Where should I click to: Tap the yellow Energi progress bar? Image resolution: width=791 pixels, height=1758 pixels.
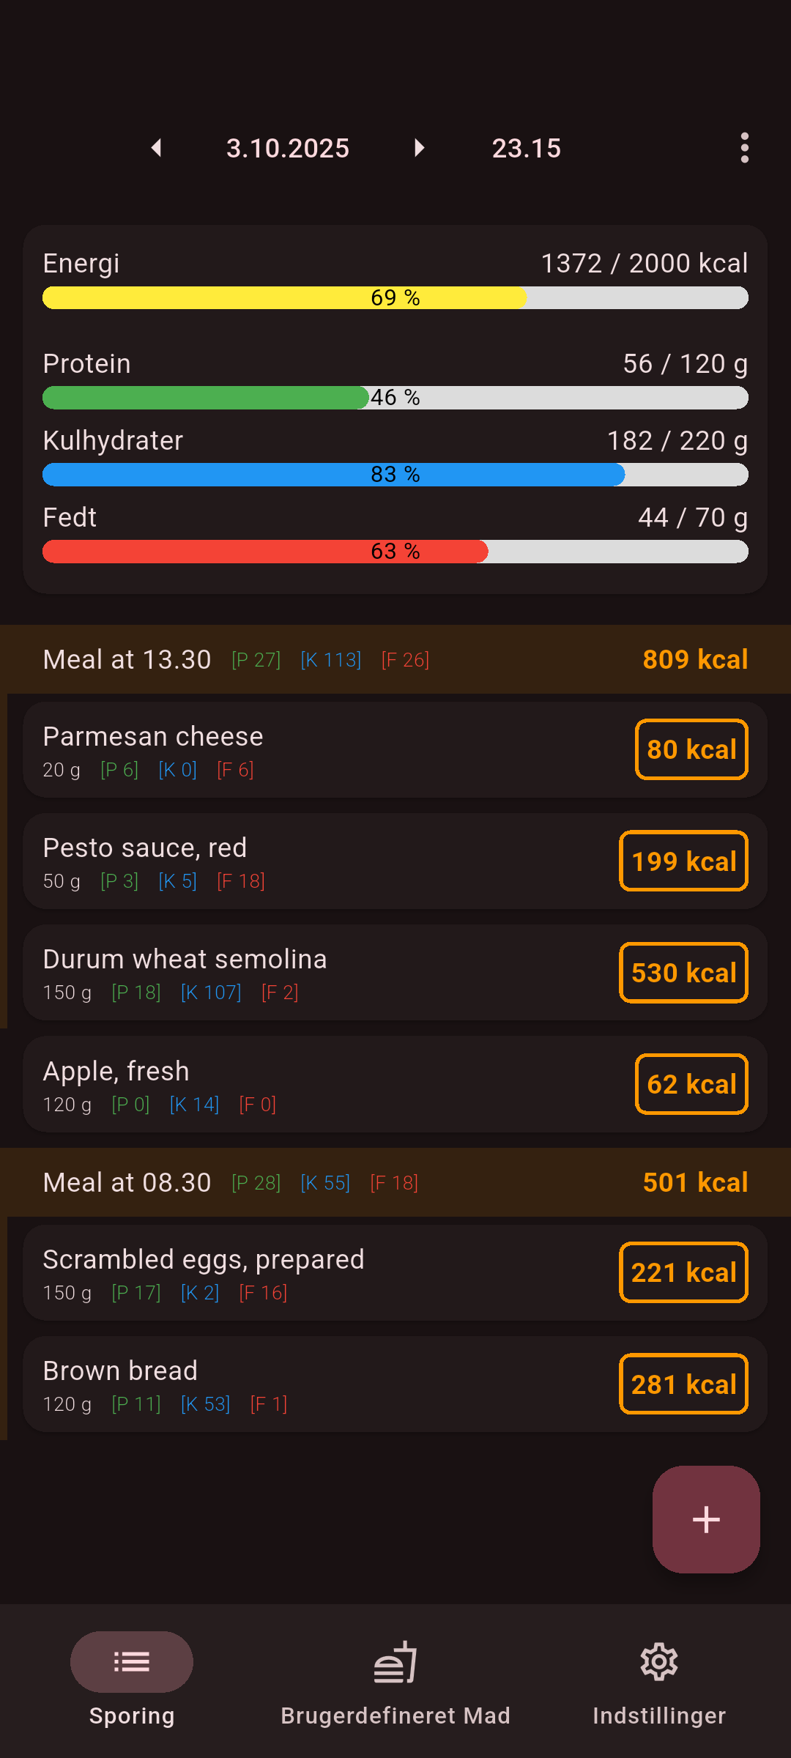[x=395, y=298]
